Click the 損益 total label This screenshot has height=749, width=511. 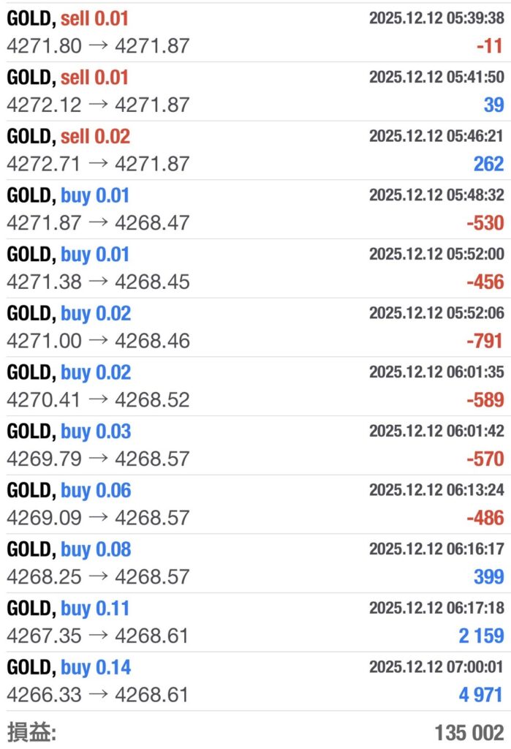coord(31,732)
